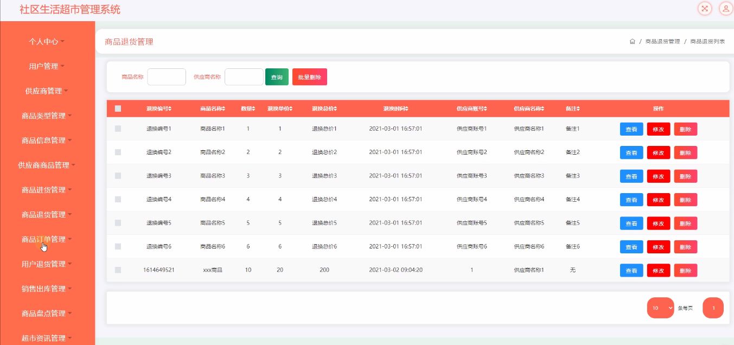The width and height of the screenshot is (734, 345).
Task: Open the user profile icon at top right
Action: [726, 8]
